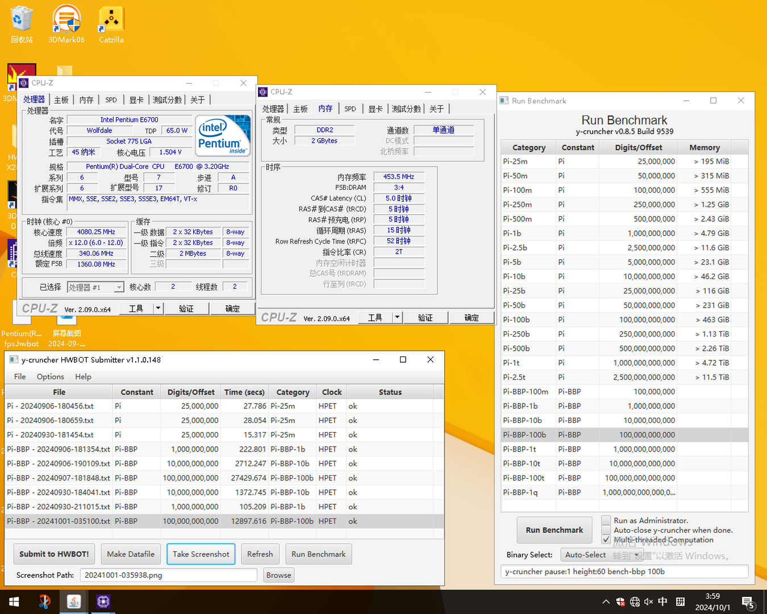Viewport: 767px width, 614px height.
Task: Show hidden system tray icons
Action: pyautogui.click(x=606, y=601)
